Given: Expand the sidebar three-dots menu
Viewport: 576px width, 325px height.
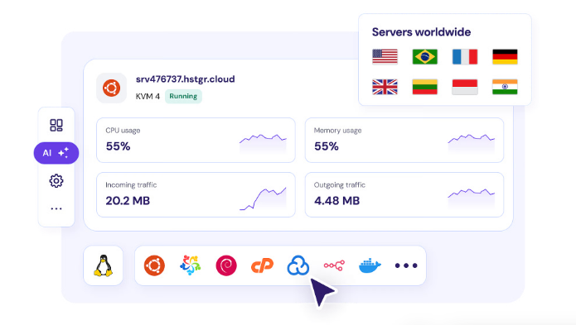Looking at the screenshot, I should tap(56, 209).
